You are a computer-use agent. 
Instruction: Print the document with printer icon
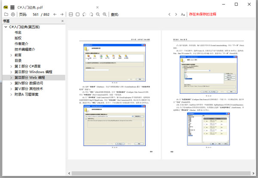point(13,15)
